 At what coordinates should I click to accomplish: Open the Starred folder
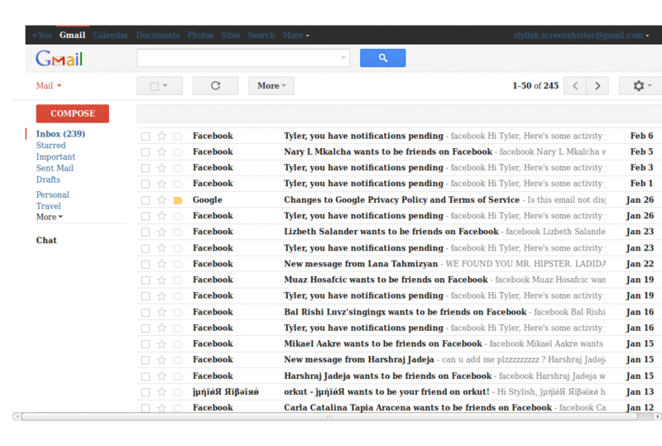point(50,146)
